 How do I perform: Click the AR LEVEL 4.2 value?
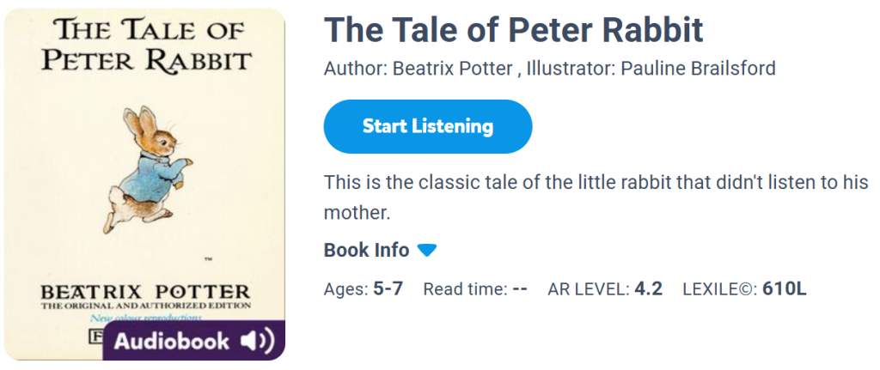coord(648,289)
